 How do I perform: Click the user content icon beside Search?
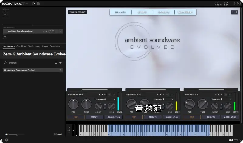click(56, 63)
